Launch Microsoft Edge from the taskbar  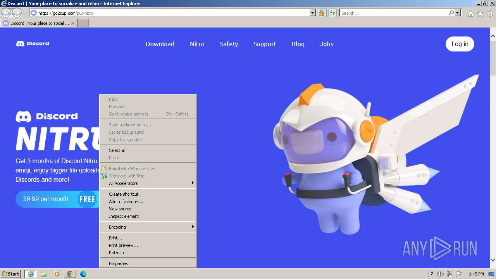pyautogui.click(x=83, y=274)
